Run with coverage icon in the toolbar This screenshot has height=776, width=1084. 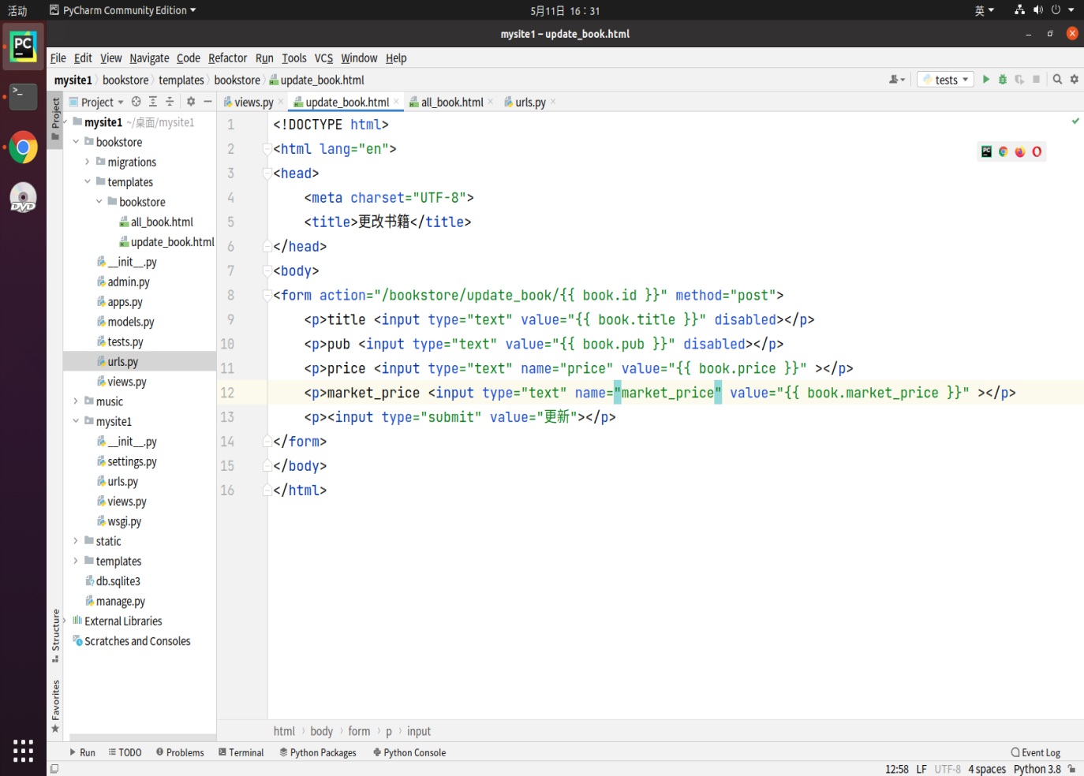click(x=1019, y=80)
